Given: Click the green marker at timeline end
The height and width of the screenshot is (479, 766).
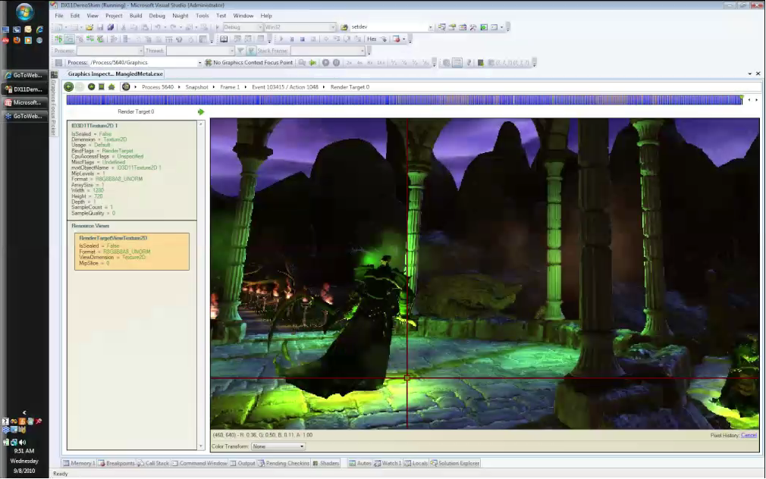Looking at the screenshot, I should click(x=742, y=97).
